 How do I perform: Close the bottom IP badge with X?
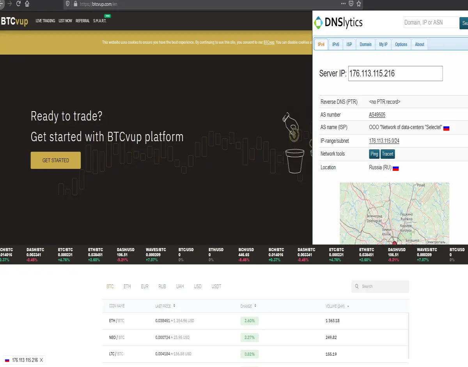(x=42, y=360)
